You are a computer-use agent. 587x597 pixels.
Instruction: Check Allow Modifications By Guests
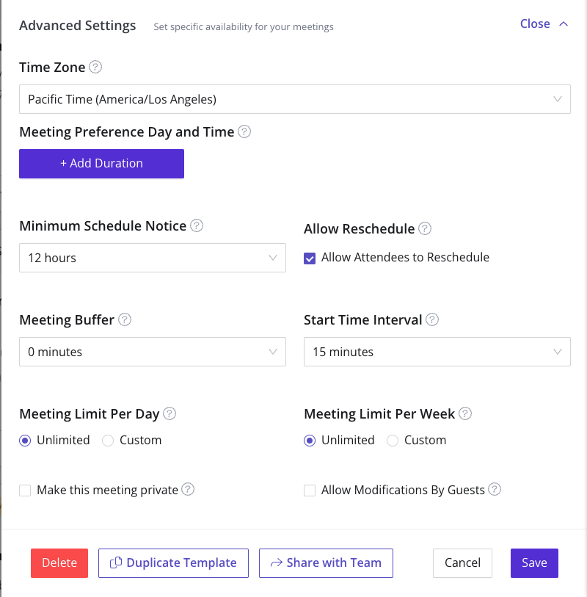click(310, 491)
